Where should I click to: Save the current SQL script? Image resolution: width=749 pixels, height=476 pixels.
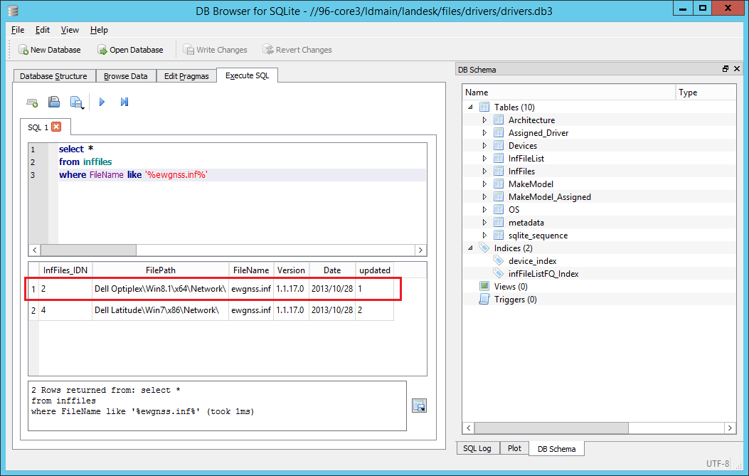tap(76, 102)
